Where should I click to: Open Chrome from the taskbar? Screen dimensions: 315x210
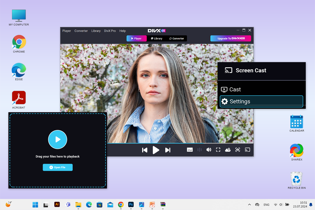click(121, 204)
